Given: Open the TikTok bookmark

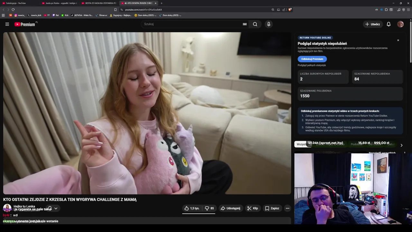Looking at the screenshot, I should point(82,15).
